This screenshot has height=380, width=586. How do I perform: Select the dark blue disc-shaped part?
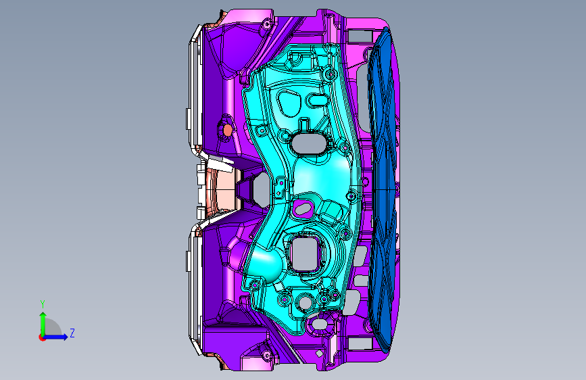(x=383, y=191)
